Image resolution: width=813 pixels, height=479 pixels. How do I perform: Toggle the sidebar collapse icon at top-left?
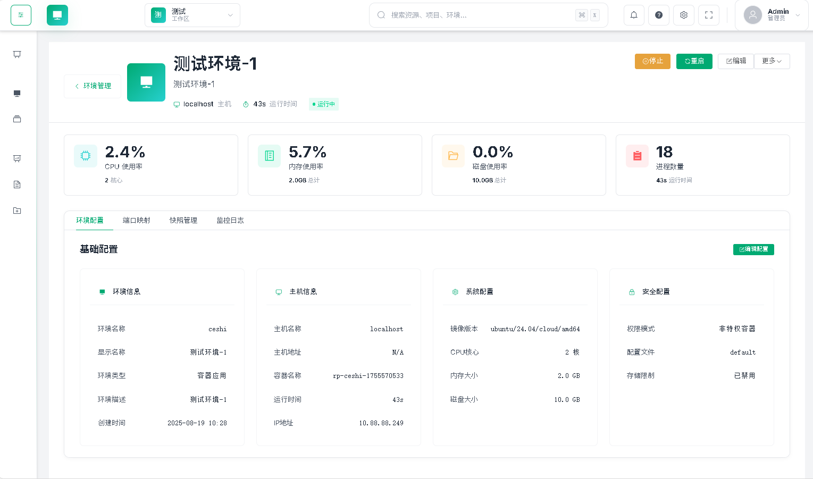pyautogui.click(x=21, y=15)
